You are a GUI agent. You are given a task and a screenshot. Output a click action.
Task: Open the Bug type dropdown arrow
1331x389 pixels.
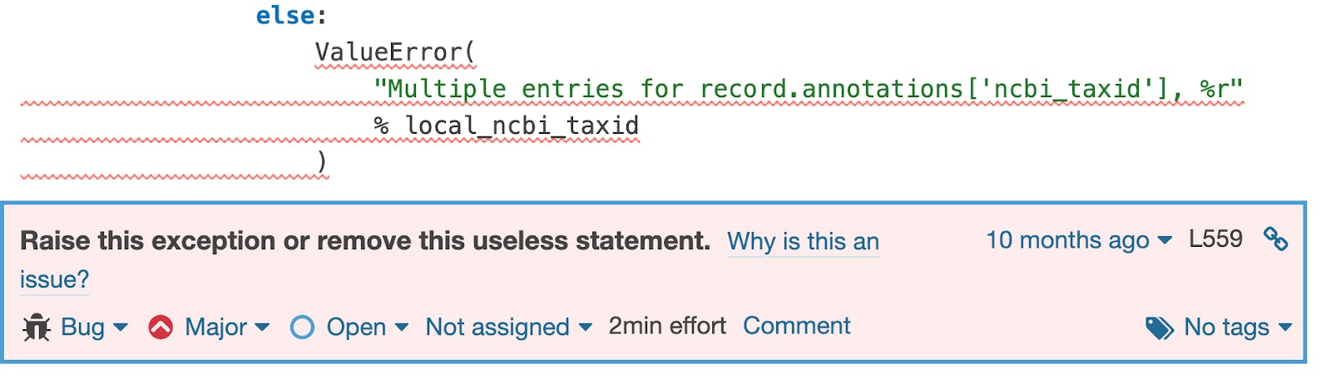tap(121, 327)
